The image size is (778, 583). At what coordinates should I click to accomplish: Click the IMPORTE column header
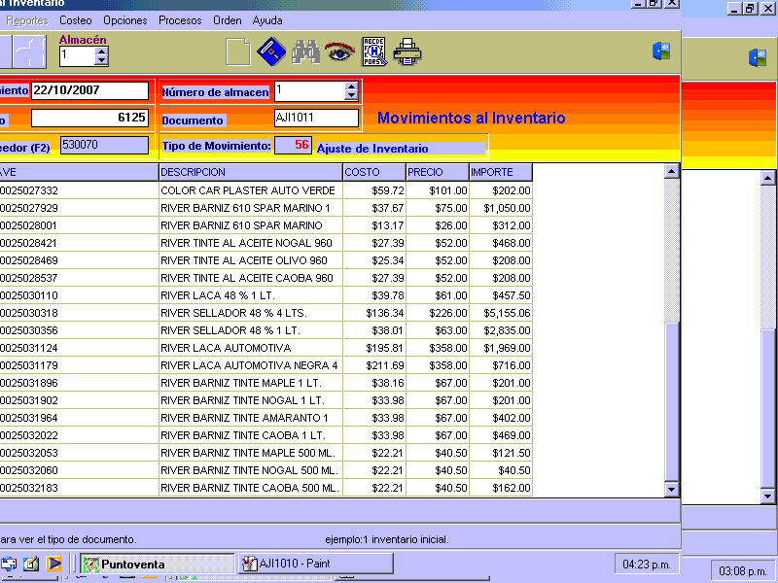pos(500,172)
